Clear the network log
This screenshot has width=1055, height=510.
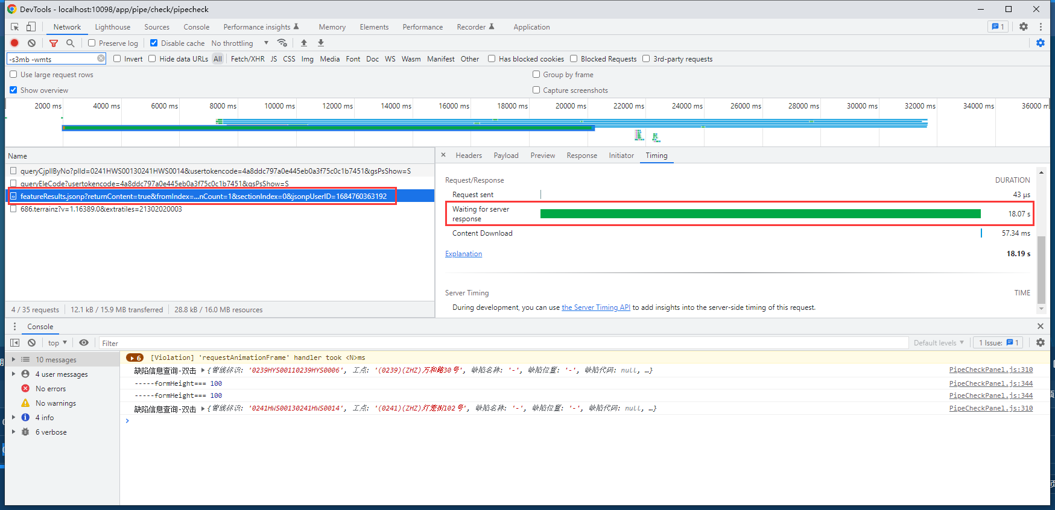[x=32, y=43]
